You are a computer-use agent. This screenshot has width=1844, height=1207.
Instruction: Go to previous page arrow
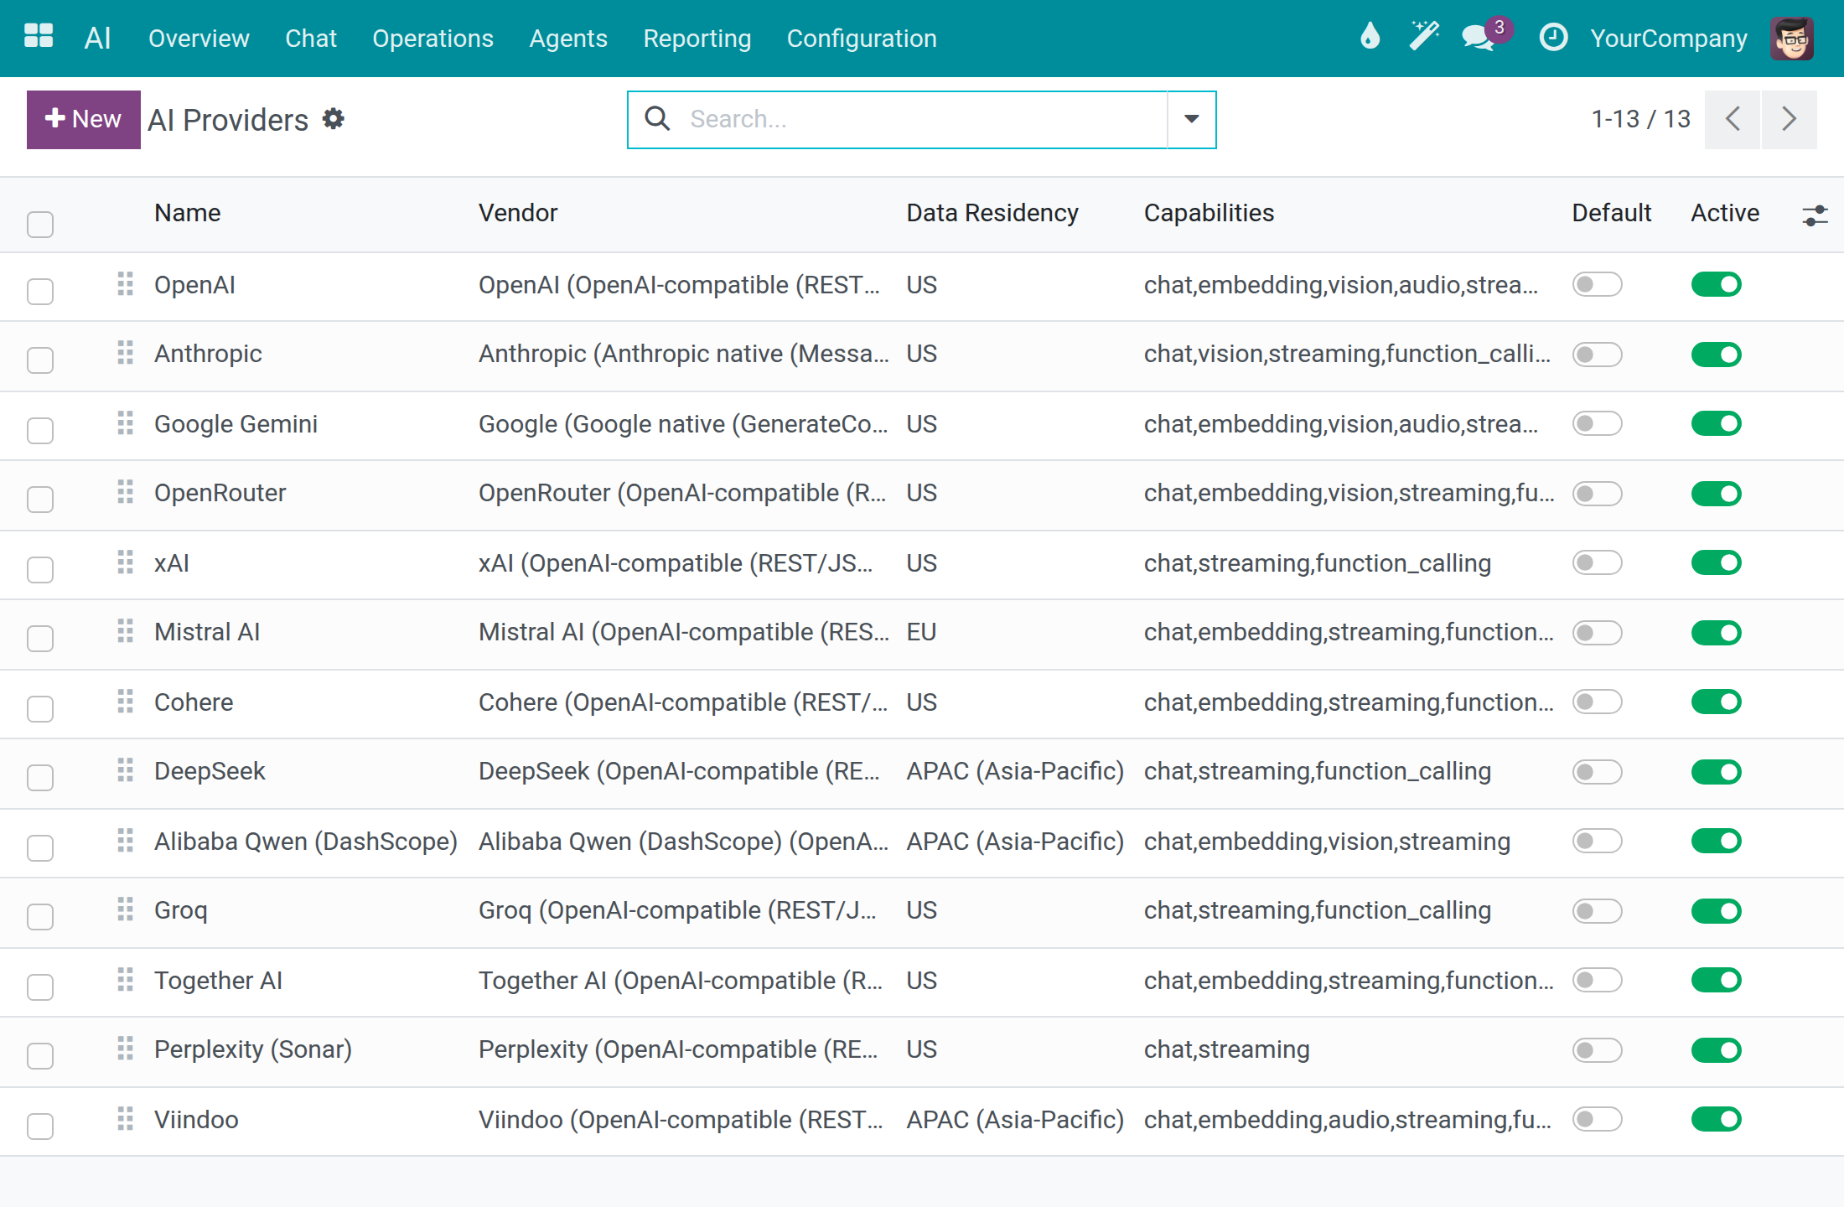point(1733,120)
